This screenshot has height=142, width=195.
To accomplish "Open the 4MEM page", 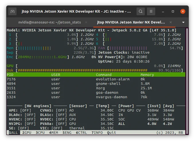I will (x=54, y=133).
